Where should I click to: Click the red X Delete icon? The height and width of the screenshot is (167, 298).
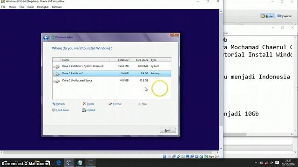click(84, 104)
